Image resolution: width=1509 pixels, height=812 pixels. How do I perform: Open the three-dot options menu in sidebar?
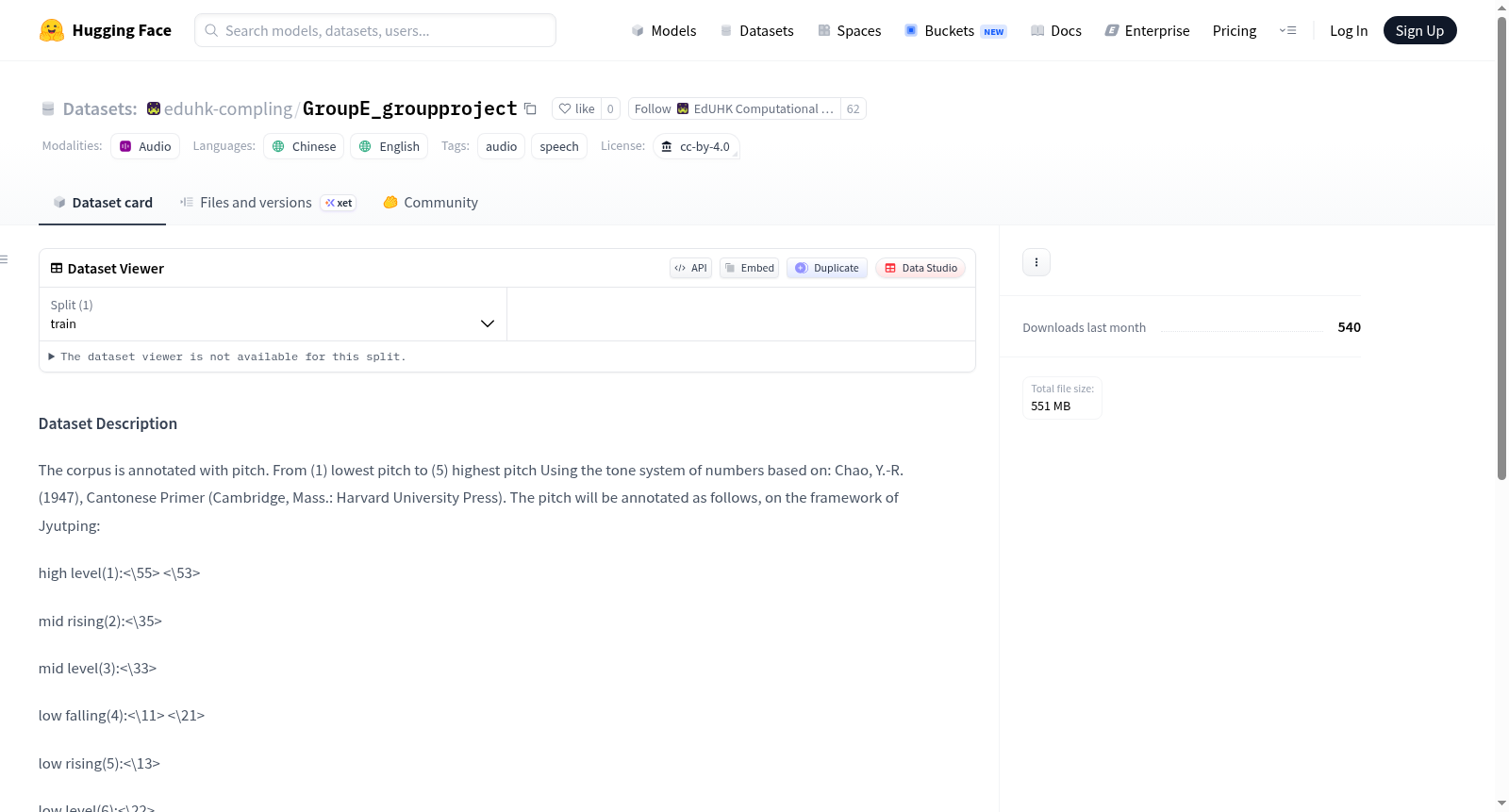coord(1036,262)
